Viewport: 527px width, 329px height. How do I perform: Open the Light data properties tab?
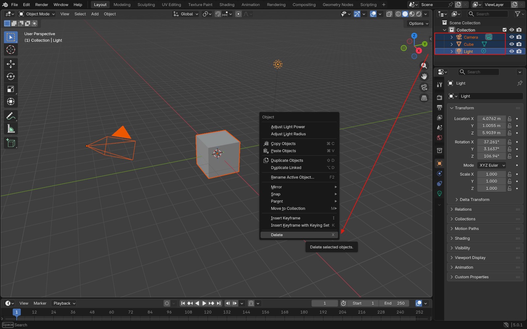[x=439, y=193]
